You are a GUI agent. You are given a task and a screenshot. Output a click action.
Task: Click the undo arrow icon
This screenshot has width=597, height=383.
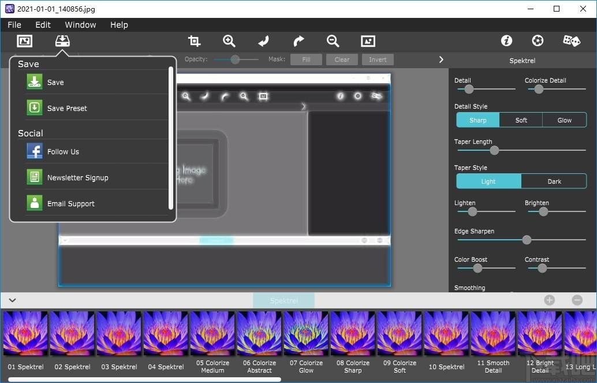point(264,41)
